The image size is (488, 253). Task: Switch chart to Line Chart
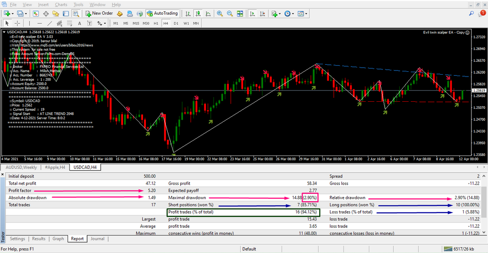[208, 13]
